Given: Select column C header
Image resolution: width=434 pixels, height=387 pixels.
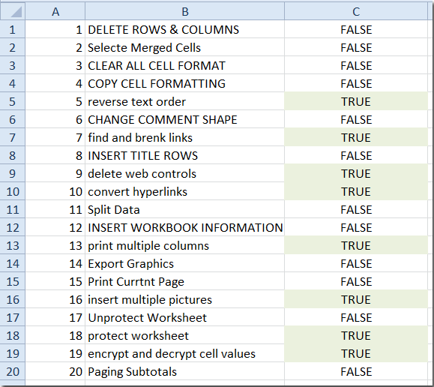Looking at the screenshot, I should [356, 11].
